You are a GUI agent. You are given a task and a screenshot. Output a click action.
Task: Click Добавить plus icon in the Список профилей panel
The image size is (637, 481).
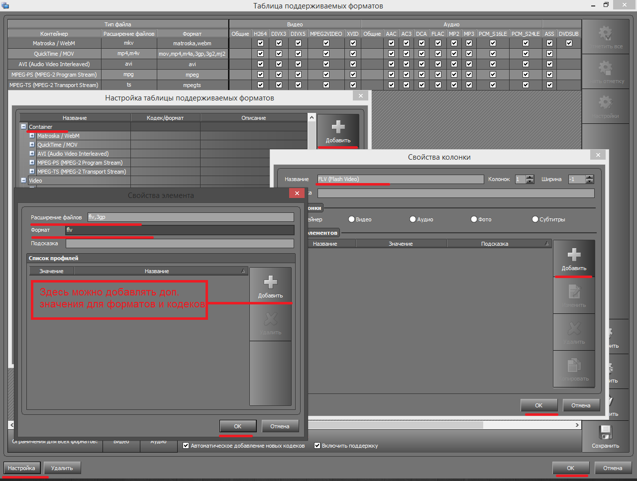pyautogui.click(x=270, y=283)
